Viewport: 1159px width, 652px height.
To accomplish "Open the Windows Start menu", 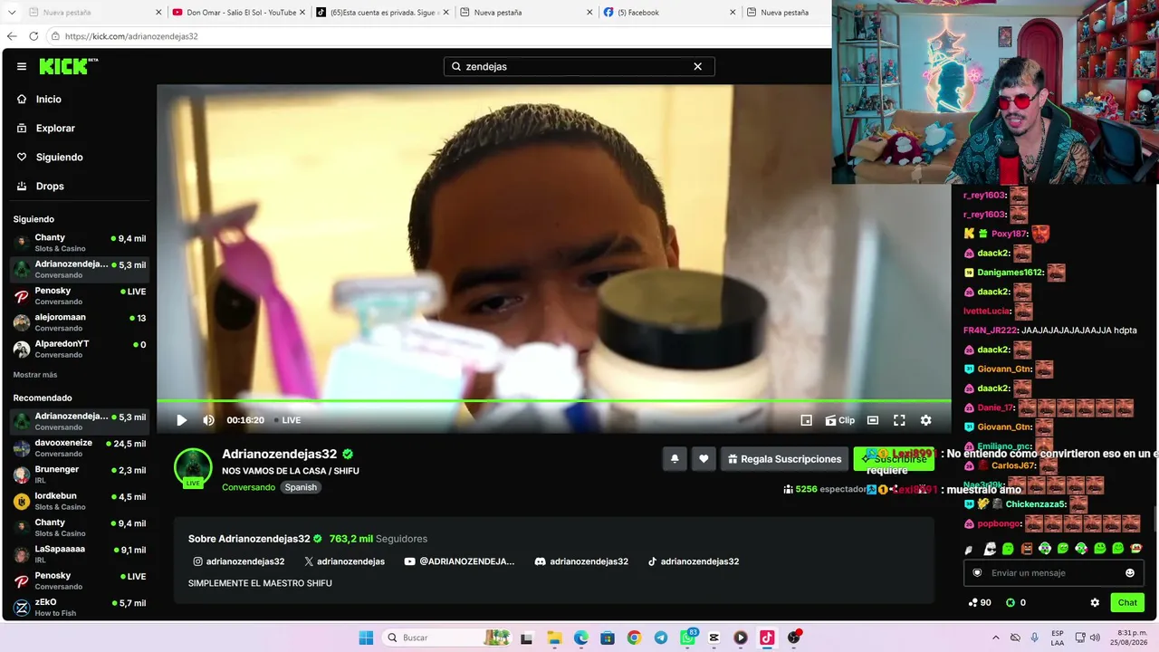I will tap(366, 638).
